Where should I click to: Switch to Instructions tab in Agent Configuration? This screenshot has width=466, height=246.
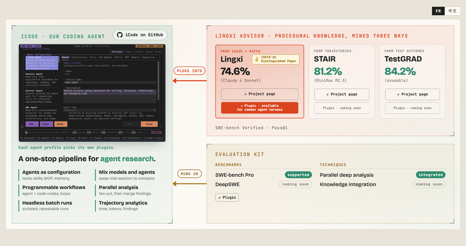coord(79,57)
